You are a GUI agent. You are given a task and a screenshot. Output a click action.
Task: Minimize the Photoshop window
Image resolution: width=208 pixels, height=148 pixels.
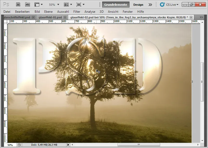pyautogui.click(x=185, y=5)
